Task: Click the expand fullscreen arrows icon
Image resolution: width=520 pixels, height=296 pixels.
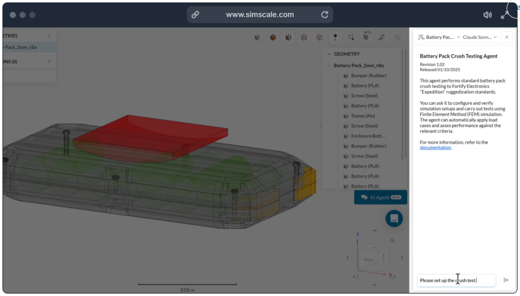Action: point(505,15)
